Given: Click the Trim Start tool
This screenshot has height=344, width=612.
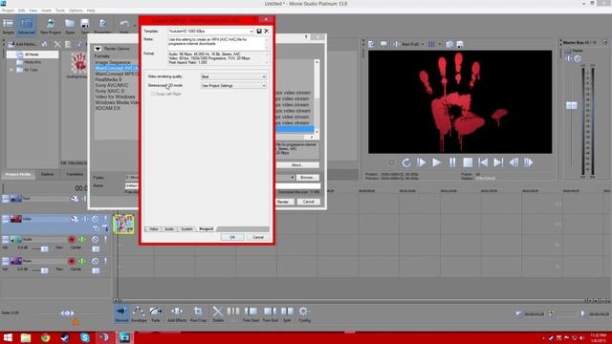Looking at the screenshot, I should click(x=251, y=314).
